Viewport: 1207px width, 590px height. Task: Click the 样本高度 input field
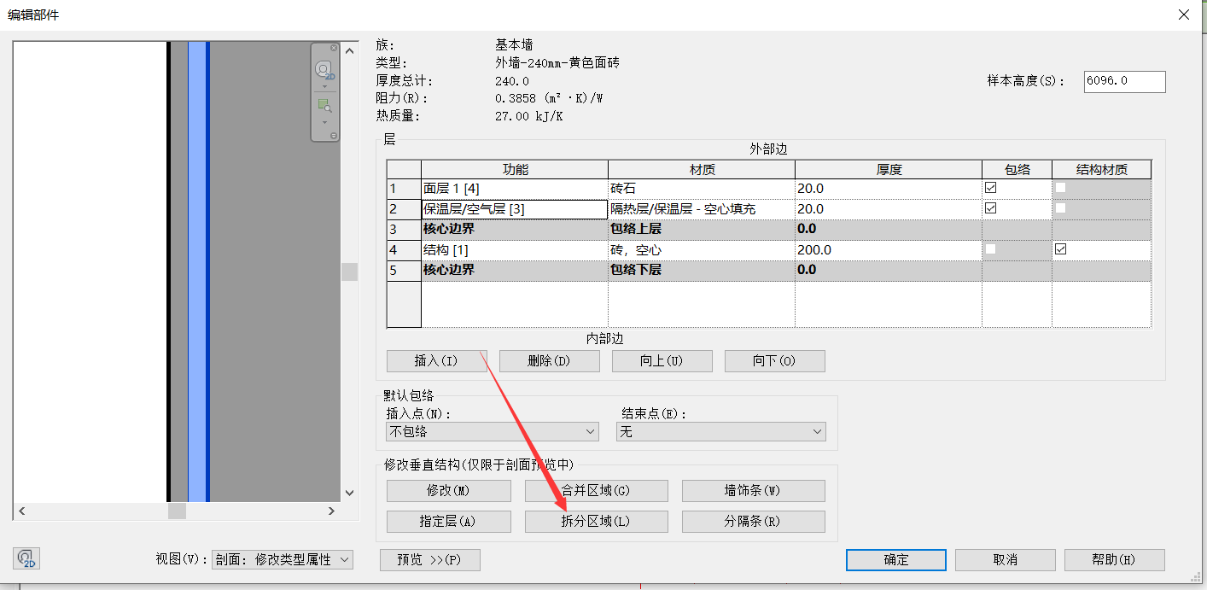coord(1123,81)
